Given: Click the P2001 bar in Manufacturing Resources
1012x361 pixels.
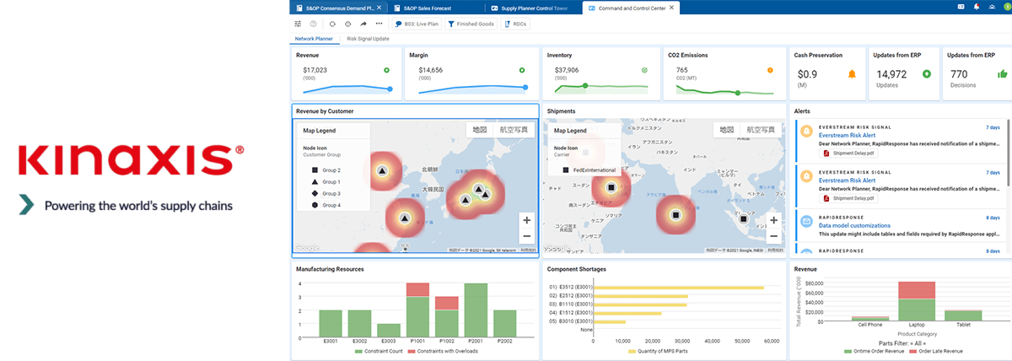Looking at the screenshot, I should coord(476,310).
